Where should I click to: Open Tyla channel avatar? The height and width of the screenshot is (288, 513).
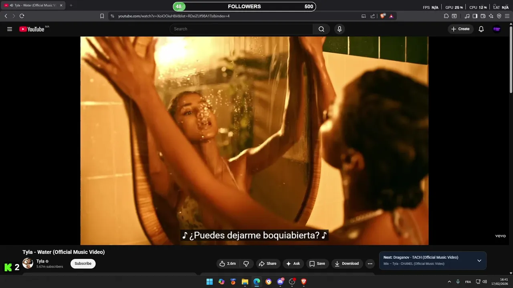tap(28, 263)
